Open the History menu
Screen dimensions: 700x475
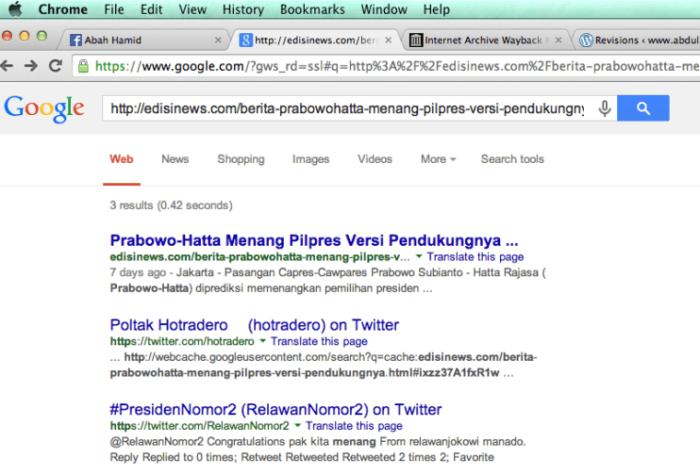point(243,9)
